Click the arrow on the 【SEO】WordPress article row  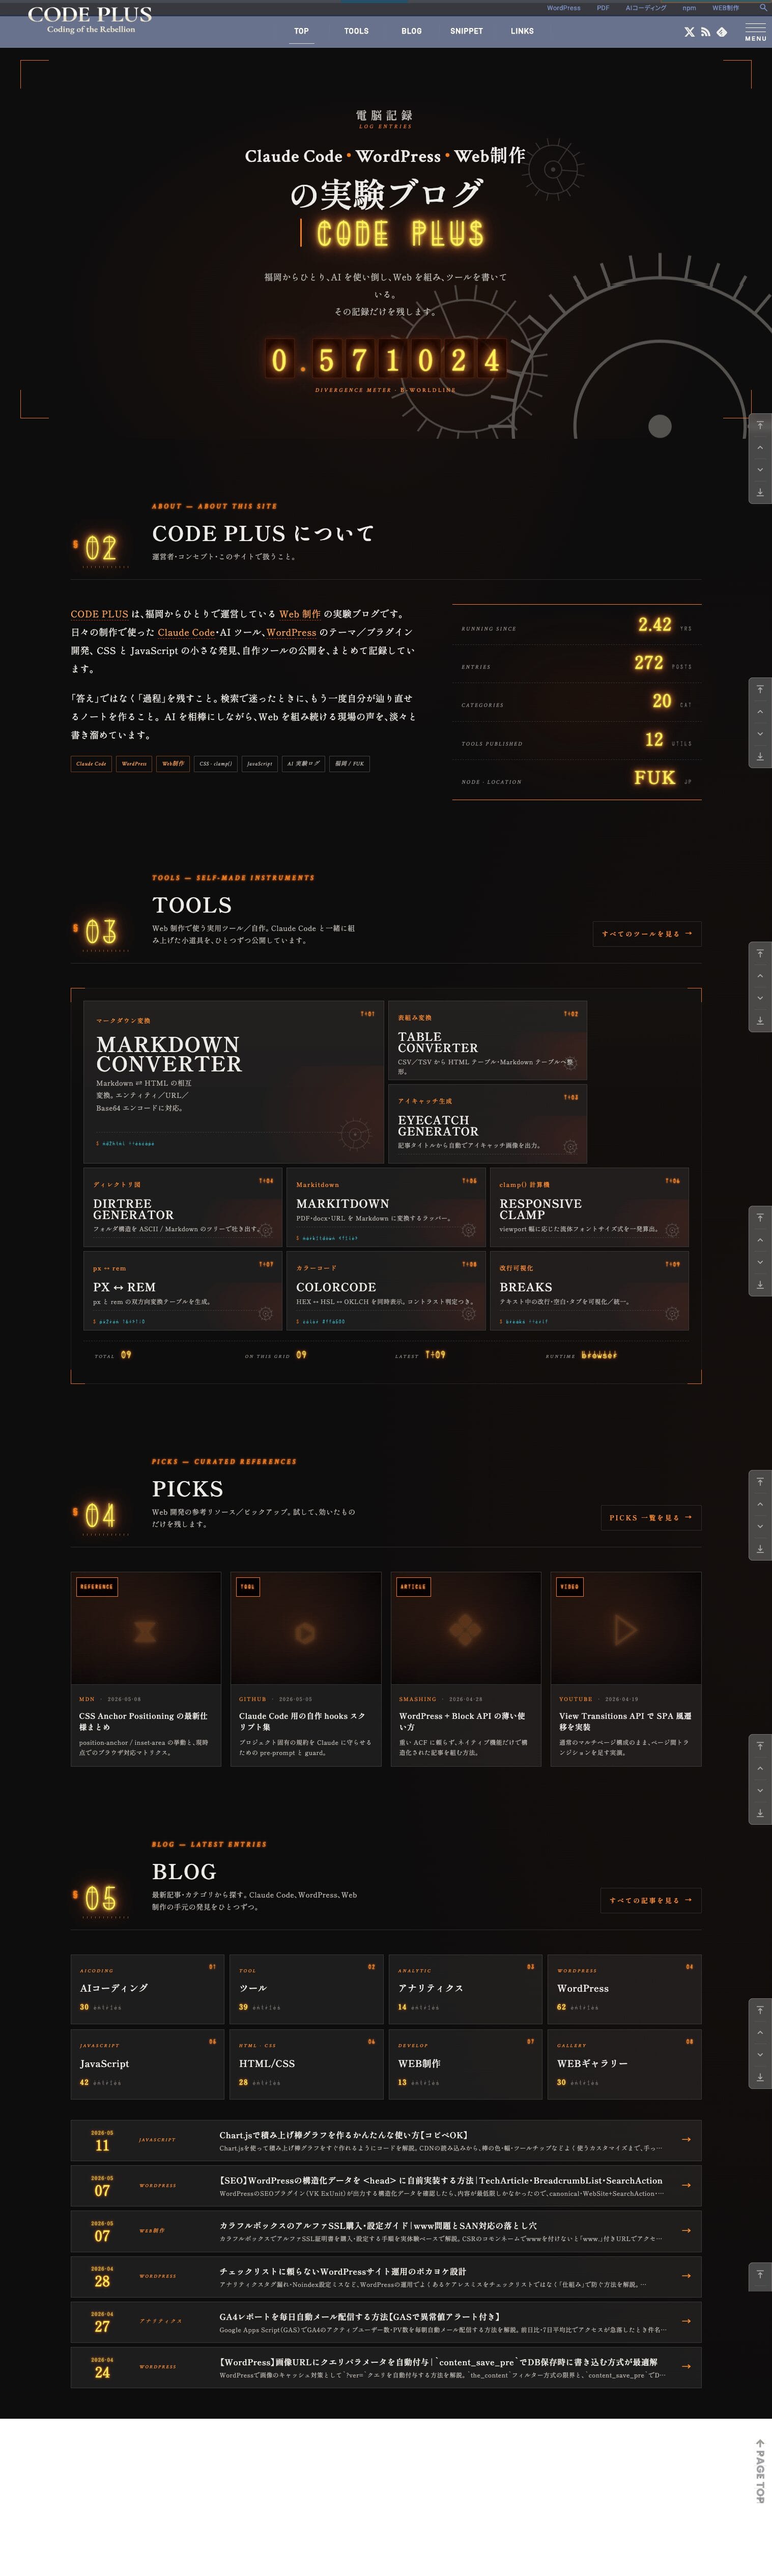tap(686, 2185)
